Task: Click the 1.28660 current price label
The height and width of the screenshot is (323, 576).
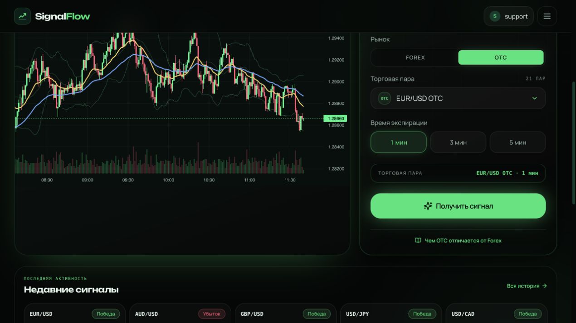Action: pyautogui.click(x=335, y=119)
